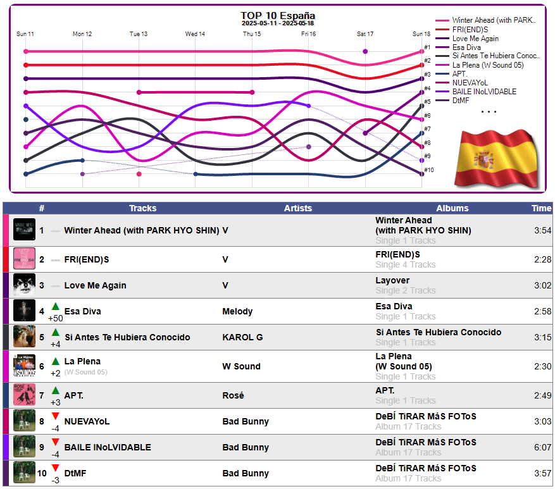The height and width of the screenshot is (489, 555).
Task: Click the red down arrow beside DtMF
Action: click(55, 467)
